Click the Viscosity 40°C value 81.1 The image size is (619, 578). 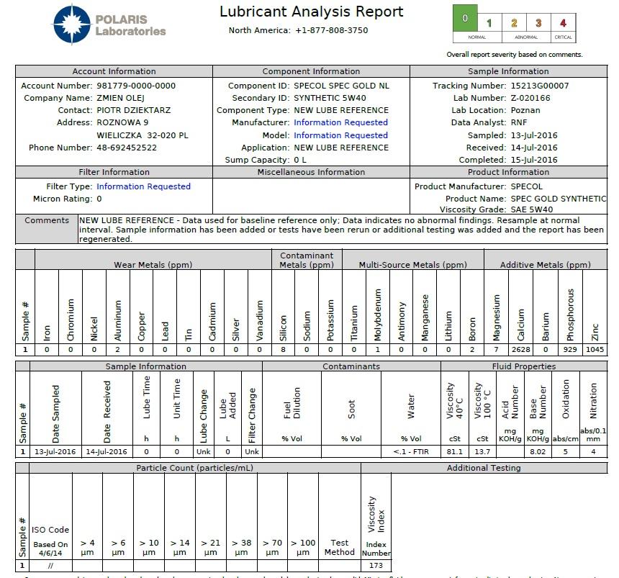point(455,451)
